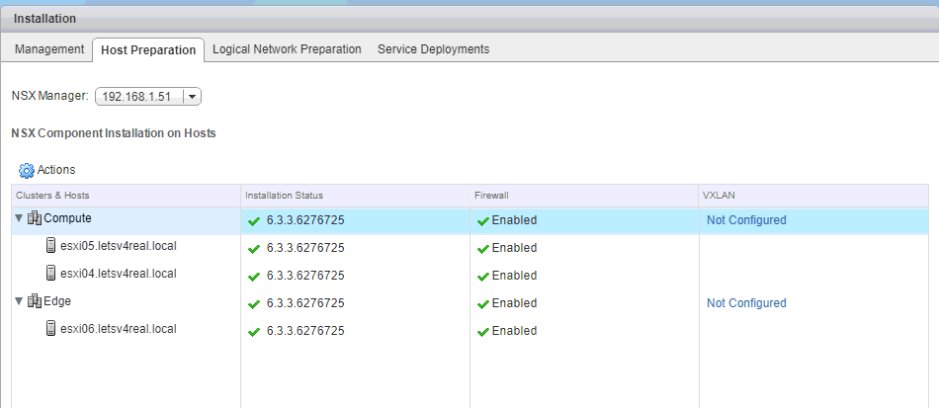Select the esxi04 host server icon
The image size is (939, 408).
tap(50, 274)
